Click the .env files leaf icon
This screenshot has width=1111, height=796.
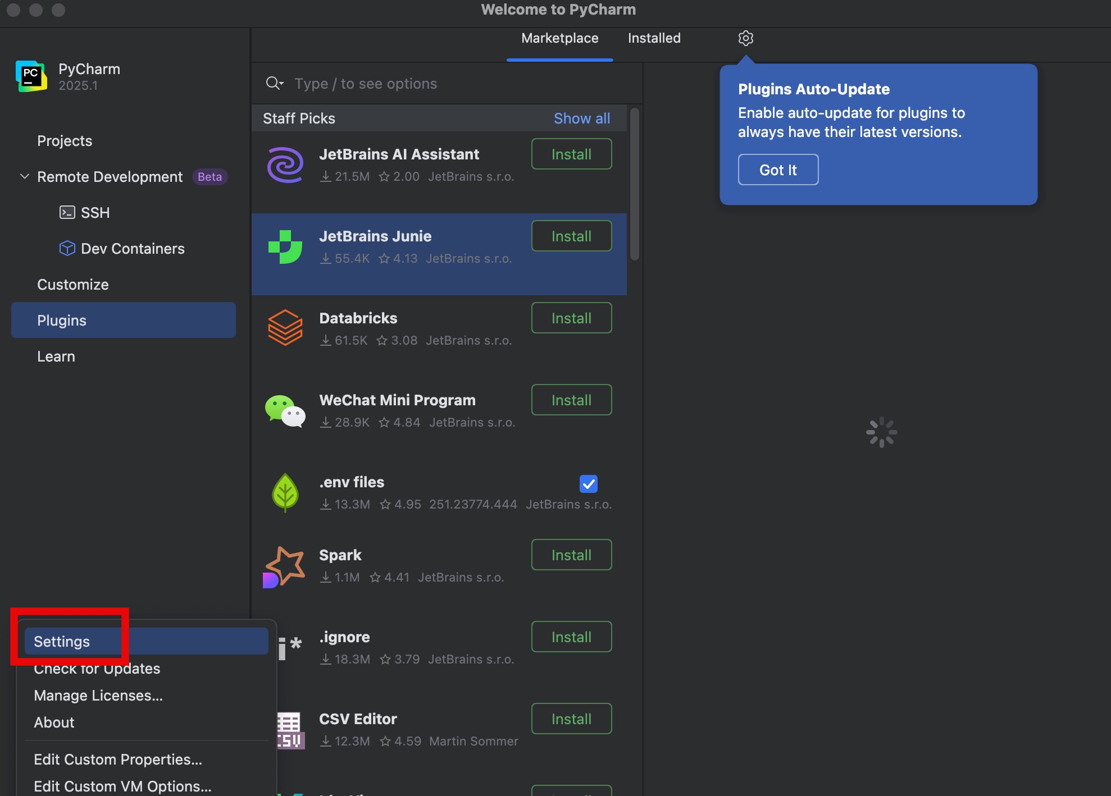pyautogui.click(x=285, y=492)
